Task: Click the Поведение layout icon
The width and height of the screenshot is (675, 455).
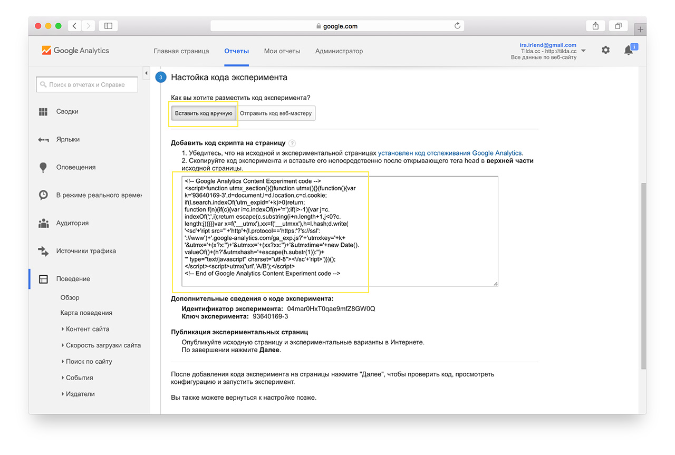Action: [x=43, y=279]
